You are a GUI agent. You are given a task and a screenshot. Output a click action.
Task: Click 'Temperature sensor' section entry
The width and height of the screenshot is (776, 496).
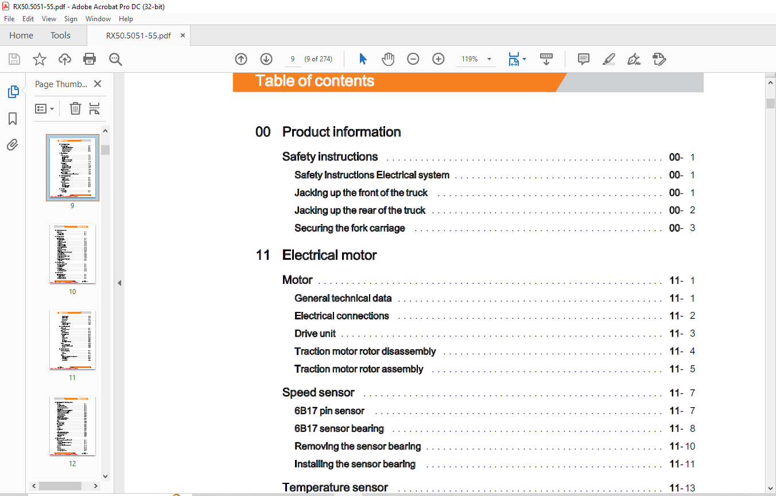click(335, 488)
